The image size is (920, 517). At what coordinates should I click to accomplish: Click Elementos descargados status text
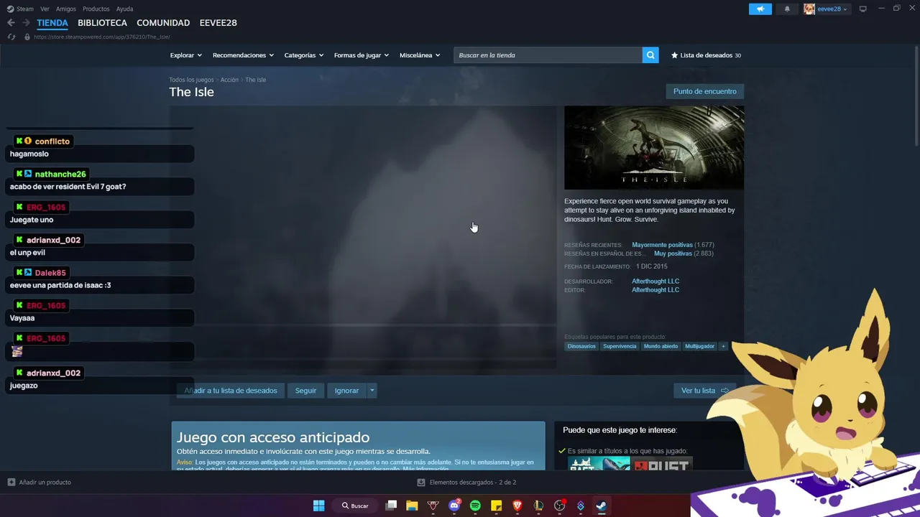point(473,483)
